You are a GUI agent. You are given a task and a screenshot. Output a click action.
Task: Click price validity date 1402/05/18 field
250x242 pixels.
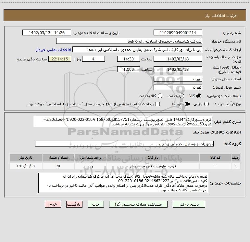178,70
